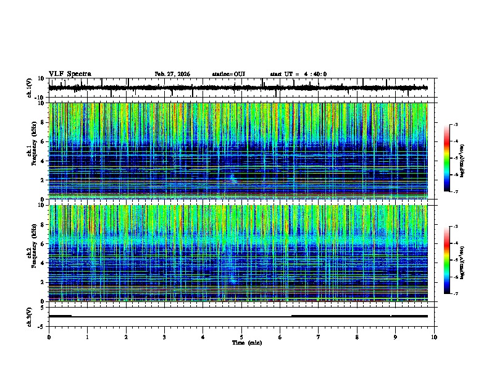The height and width of the screenshot is (378, 489).
Task: Click the "8" kHz tick on ch.2 spectrogram
Action: (x=43, y=225)
